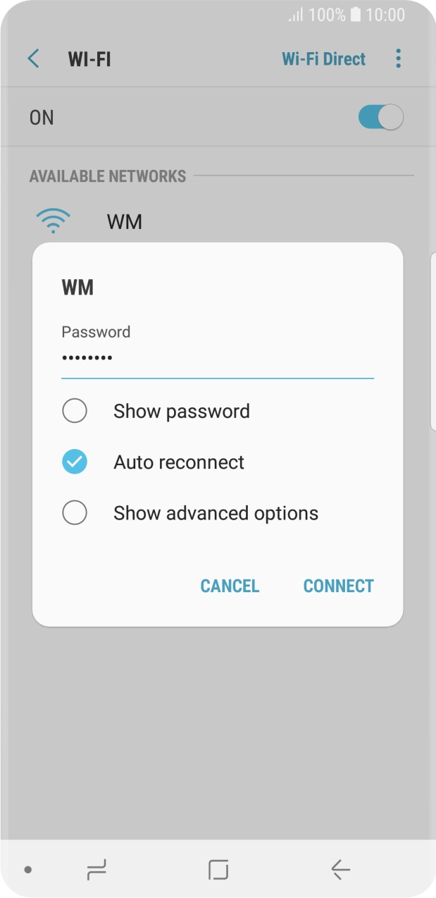Tap the signal strength indicator in status bar

click(x=297, y=14)
